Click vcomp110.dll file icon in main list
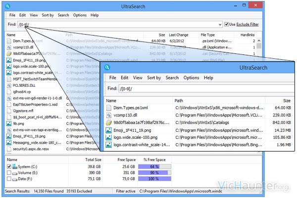The height and width of the screenshot is (198, 297). [9, 47]
